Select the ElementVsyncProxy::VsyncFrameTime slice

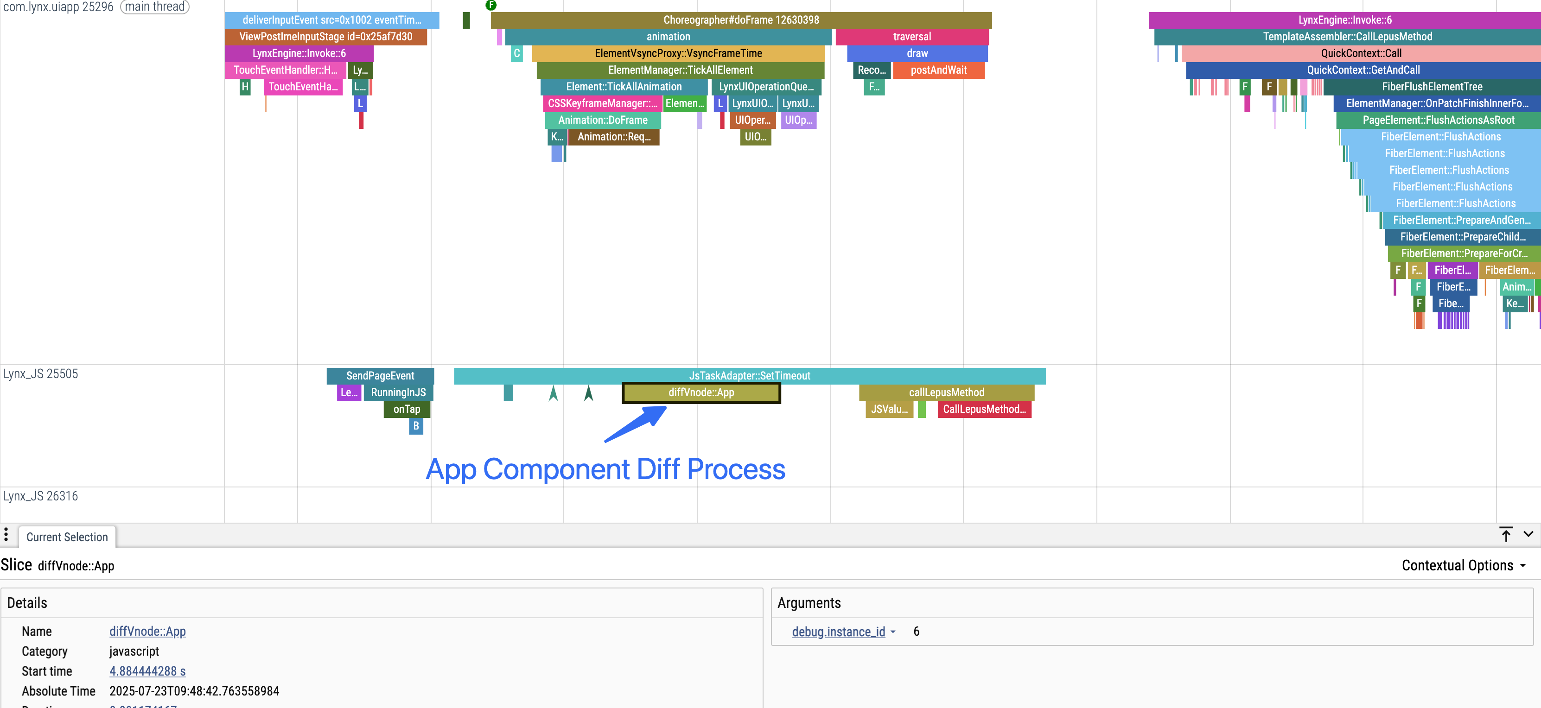(x=678, y=54)
